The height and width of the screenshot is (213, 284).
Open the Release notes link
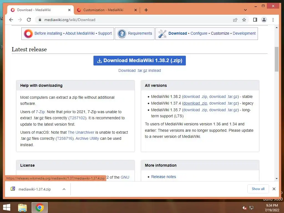click(x=164, y=177)
